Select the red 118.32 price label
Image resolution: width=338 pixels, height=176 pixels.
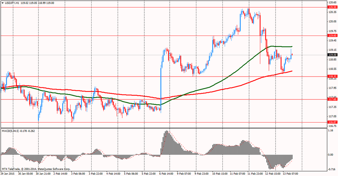tap(332, 76)
